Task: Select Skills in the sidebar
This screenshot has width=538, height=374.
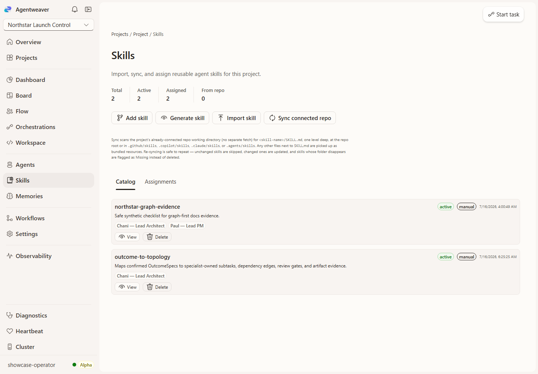Action: [49, 180]
